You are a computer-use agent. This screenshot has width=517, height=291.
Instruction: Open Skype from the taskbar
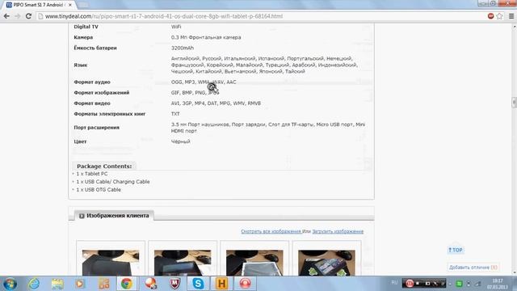pyautogui.click(x=198, y=284)
